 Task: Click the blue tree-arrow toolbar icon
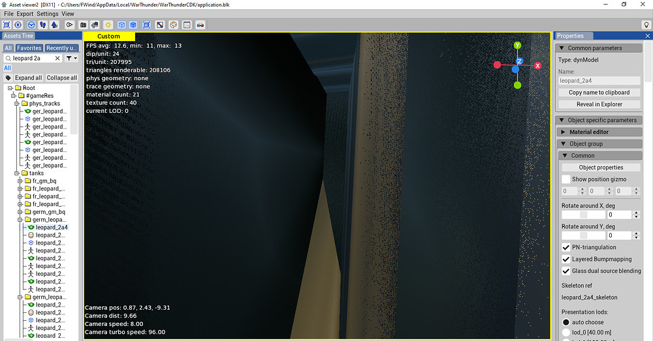pyautogui.click(x=54, y=25)
